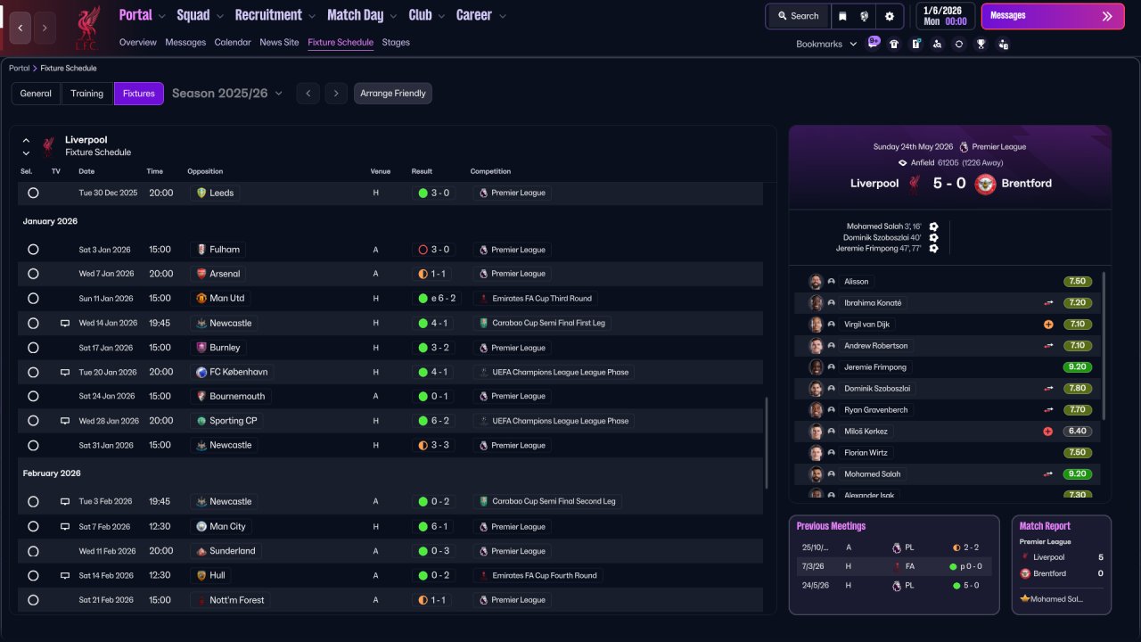Screen dimensions: 1141x642
Task: Click the Liverpool club crest in top bar
Action: click(x=86, y=28)
